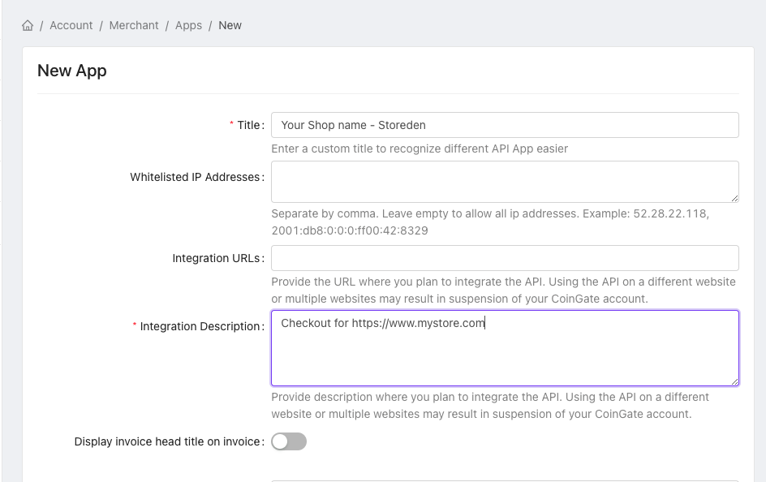Click into Whitelisted IP Addresses textarea
Image resolution: width=766 pixels, height=482 pixels.
click(504, 181)
